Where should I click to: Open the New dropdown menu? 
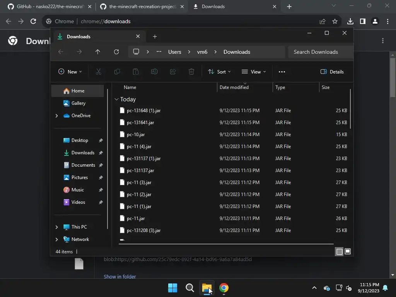coord(70,72)
